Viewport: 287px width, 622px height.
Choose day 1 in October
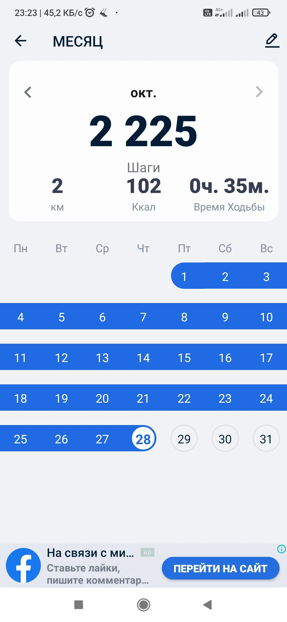click(x=184, y=276)
